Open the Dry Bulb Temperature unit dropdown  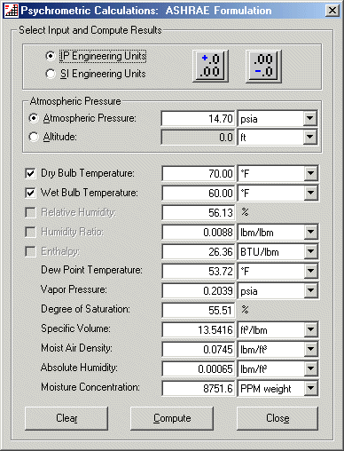coord(310,173)
